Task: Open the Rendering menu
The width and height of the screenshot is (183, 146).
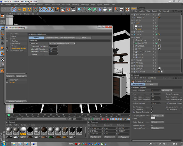Action: [x=75, y=4]
